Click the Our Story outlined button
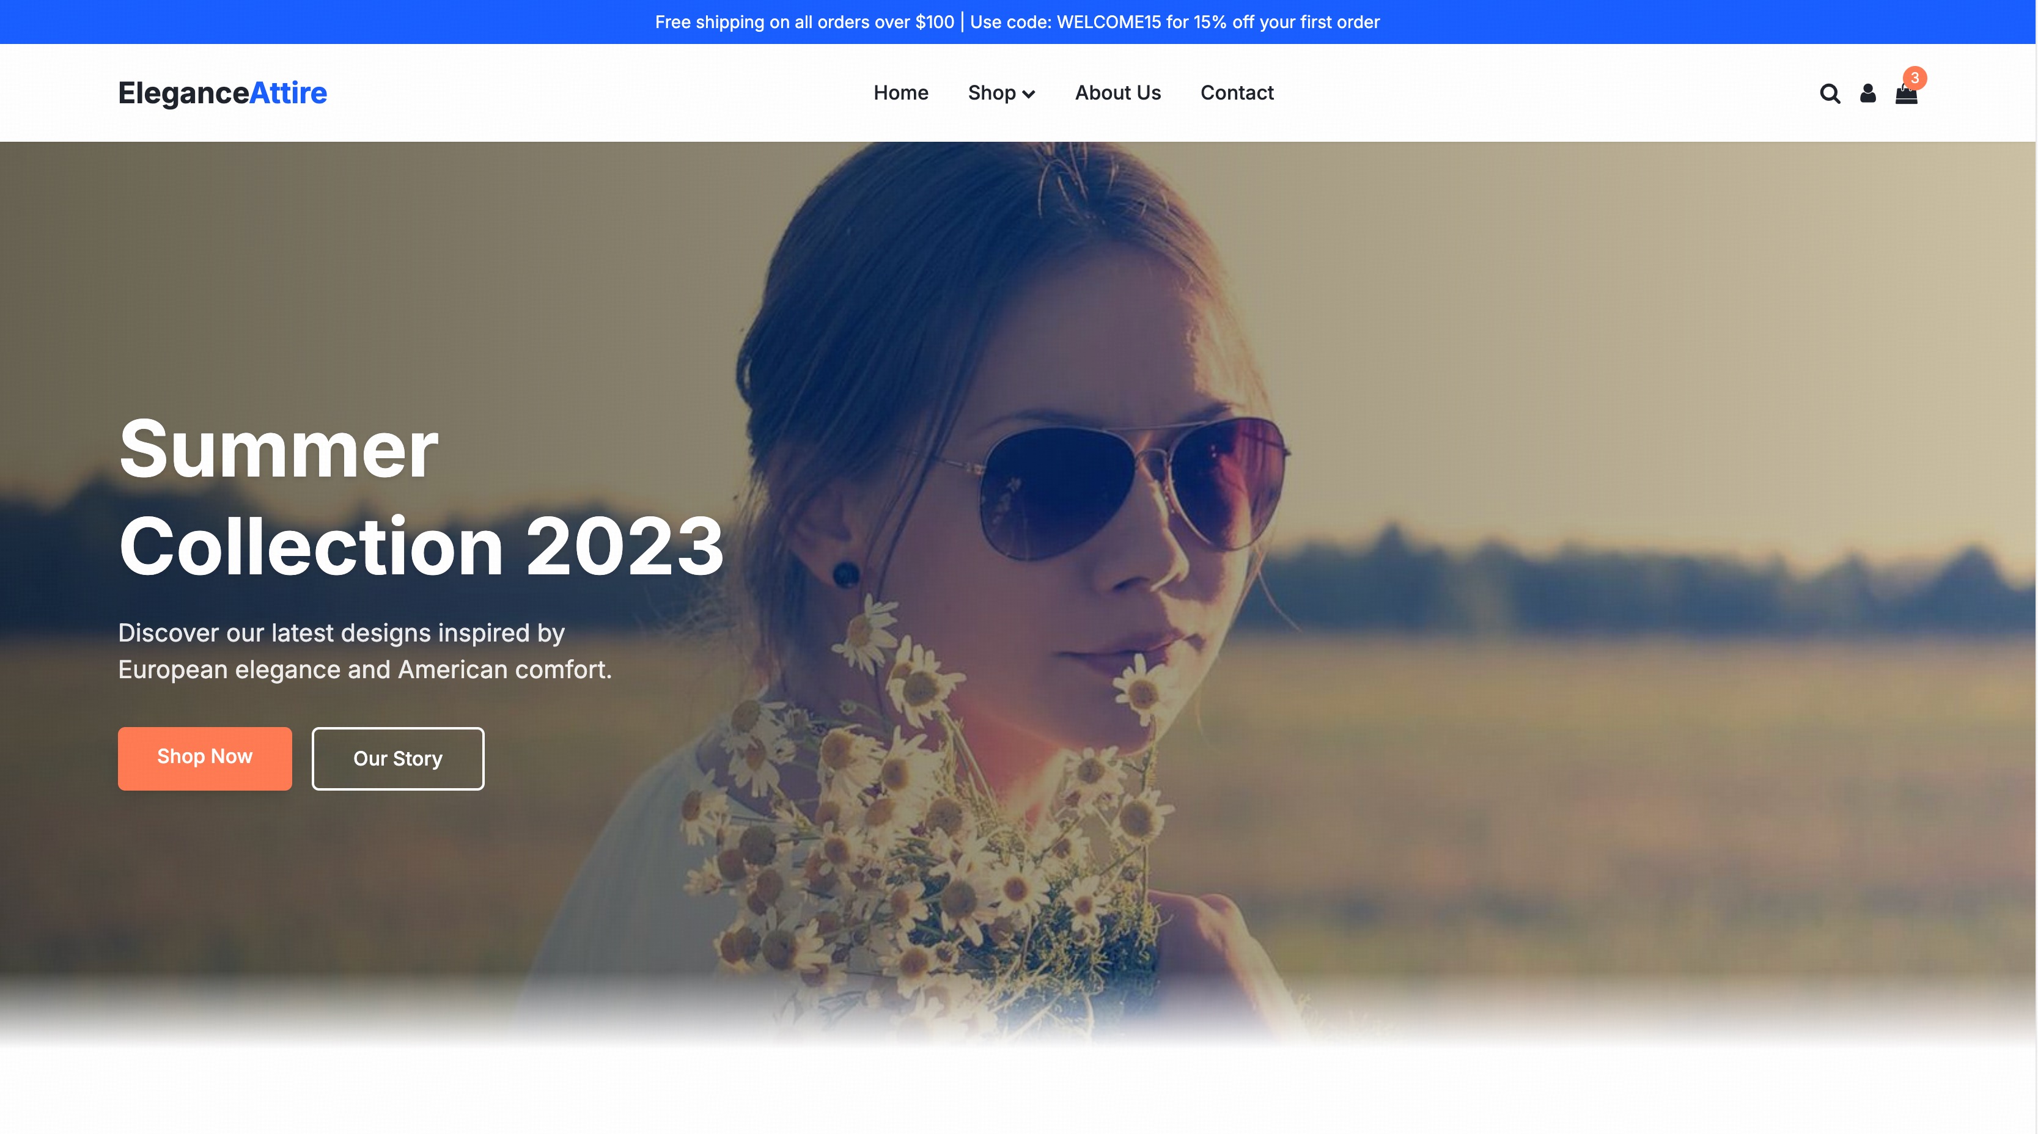 398,758
